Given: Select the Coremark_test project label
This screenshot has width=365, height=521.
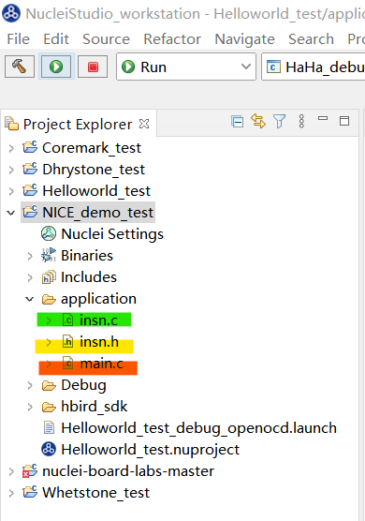Looking at the screenshot, I should (92, 148).
